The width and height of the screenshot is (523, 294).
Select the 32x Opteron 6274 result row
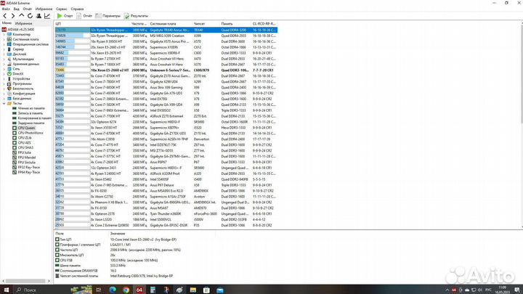click(x=166, y=122)
